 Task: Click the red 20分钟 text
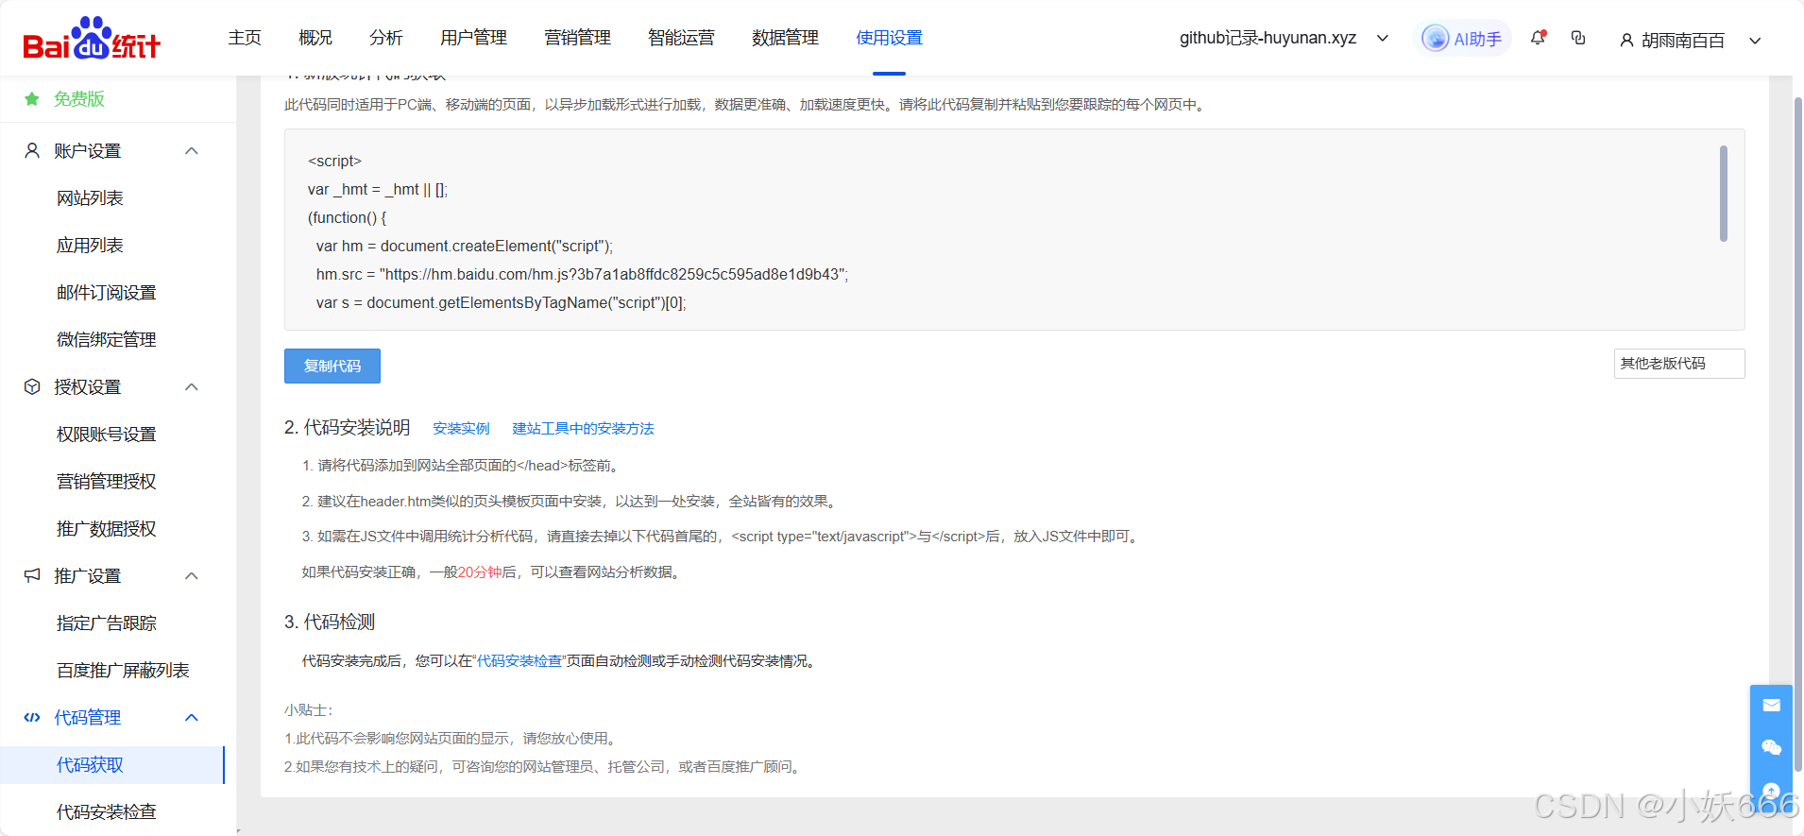pyautogui.click(x=480, y=572)
